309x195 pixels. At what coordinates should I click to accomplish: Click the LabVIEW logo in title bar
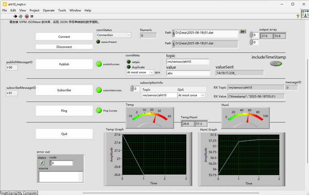point(4,4)
